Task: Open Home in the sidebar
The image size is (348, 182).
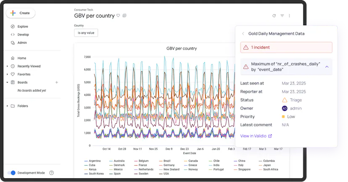Action: tap(22, 58)
